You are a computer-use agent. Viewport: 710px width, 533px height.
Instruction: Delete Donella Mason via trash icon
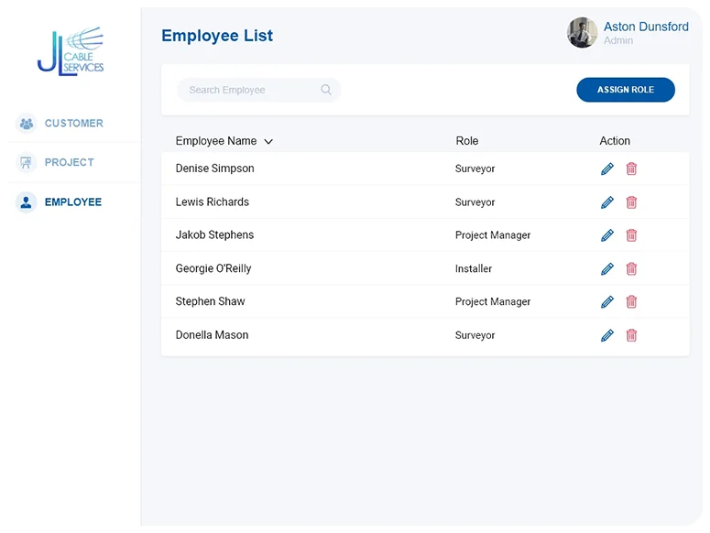[631, 335]
